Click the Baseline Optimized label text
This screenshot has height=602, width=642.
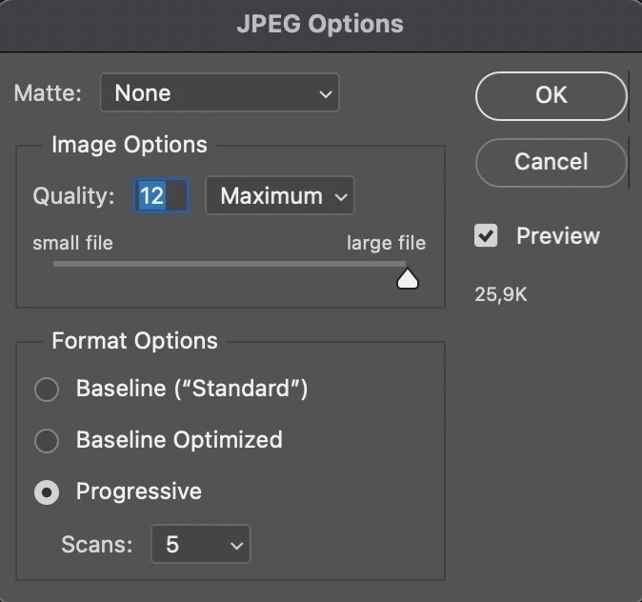[179, 440]
